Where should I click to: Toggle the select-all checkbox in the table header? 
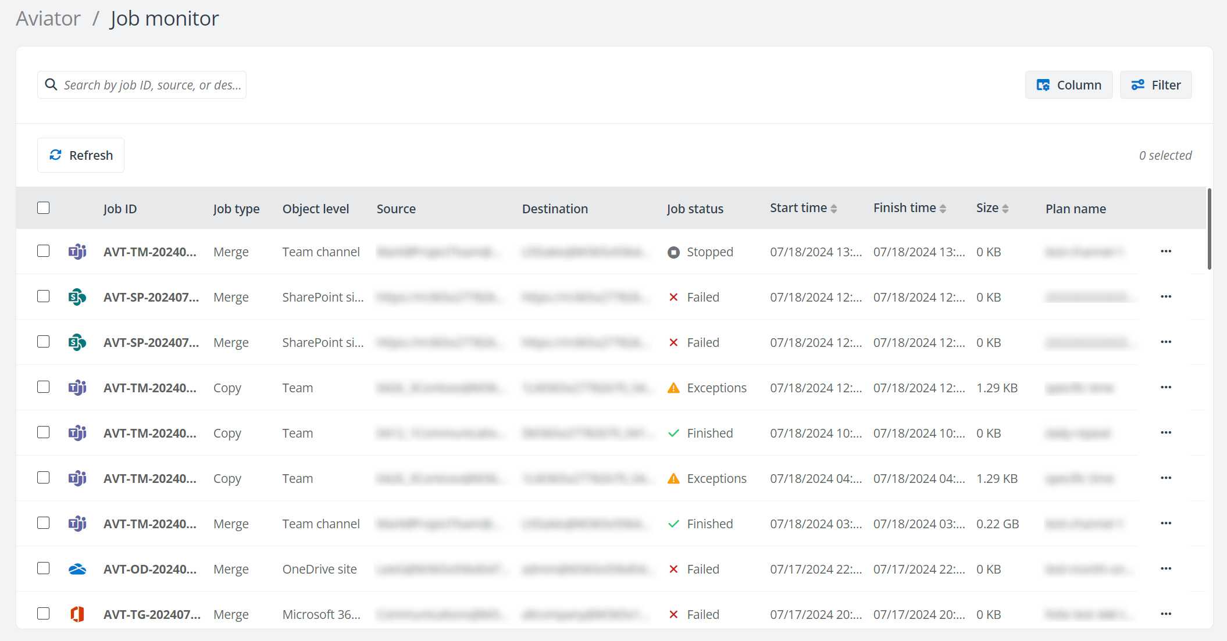click(44, 207)
